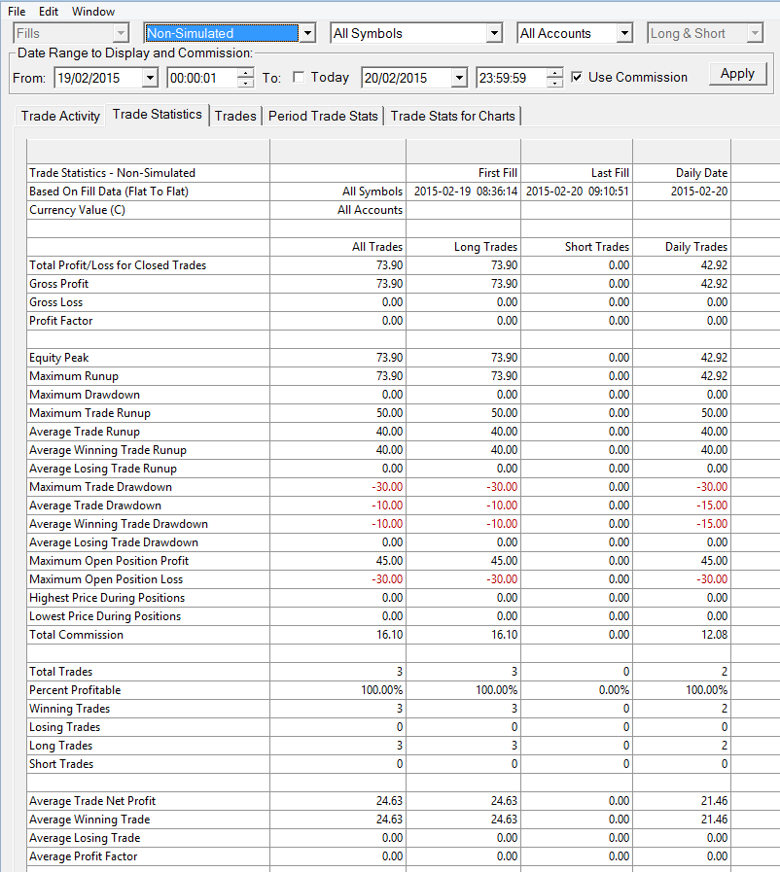Switch to the Trade Activity tab

[x=60, y=116]
